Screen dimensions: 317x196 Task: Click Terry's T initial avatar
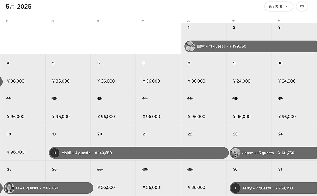pyautogui.click(x=235, y=188)
